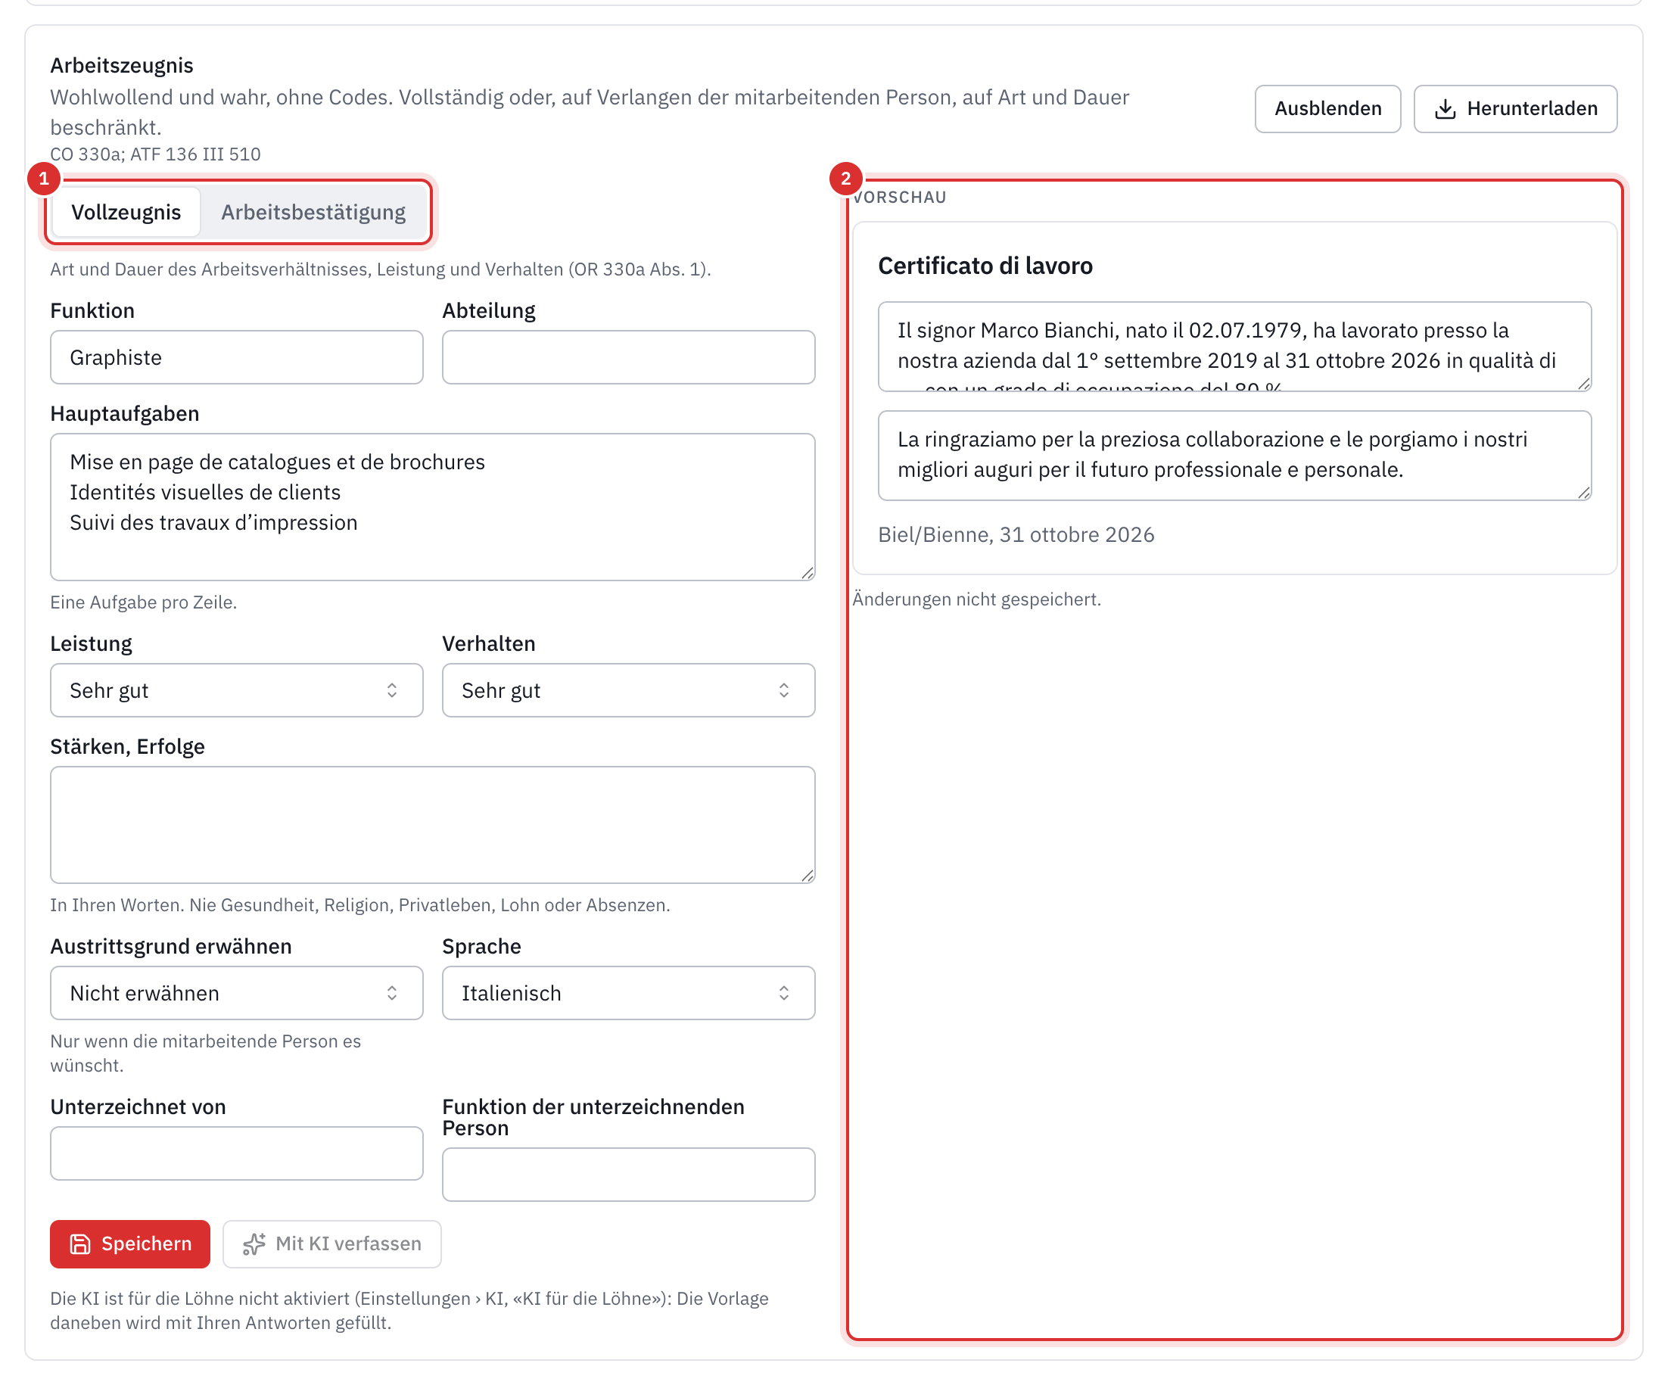Click the reference CO 330a; ATF 136 III 510
This screenshot has width=1668, height=1385.
point(155,154)
